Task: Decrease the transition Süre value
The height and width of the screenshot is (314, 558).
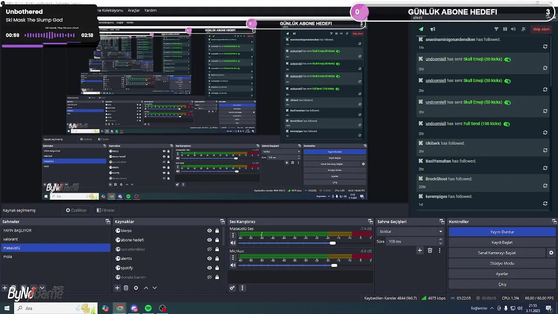Action: point(440,243)
